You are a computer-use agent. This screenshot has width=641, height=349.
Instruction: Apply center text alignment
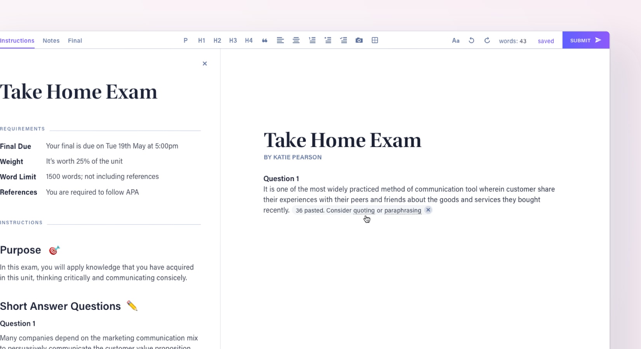pos(296,40)
